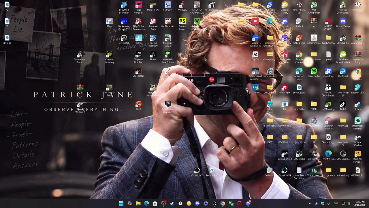Click the tray microphone icon
The image size is (369, 208).
(x=329, y=203)
